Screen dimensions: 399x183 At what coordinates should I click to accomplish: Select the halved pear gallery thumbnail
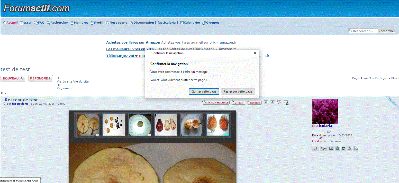(x=88, y=125)
